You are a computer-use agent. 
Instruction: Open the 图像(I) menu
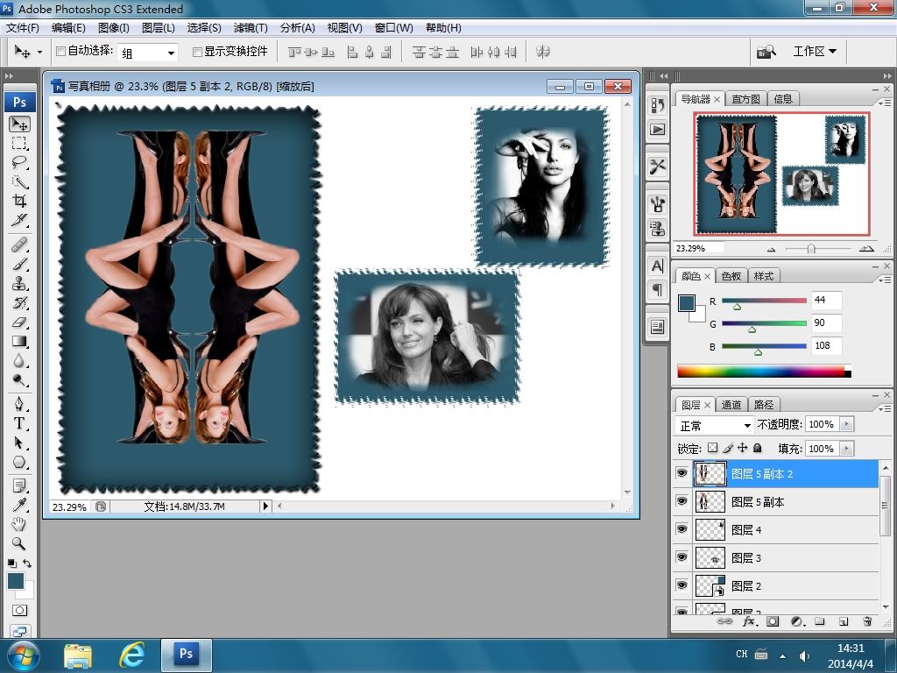[113, 27]
